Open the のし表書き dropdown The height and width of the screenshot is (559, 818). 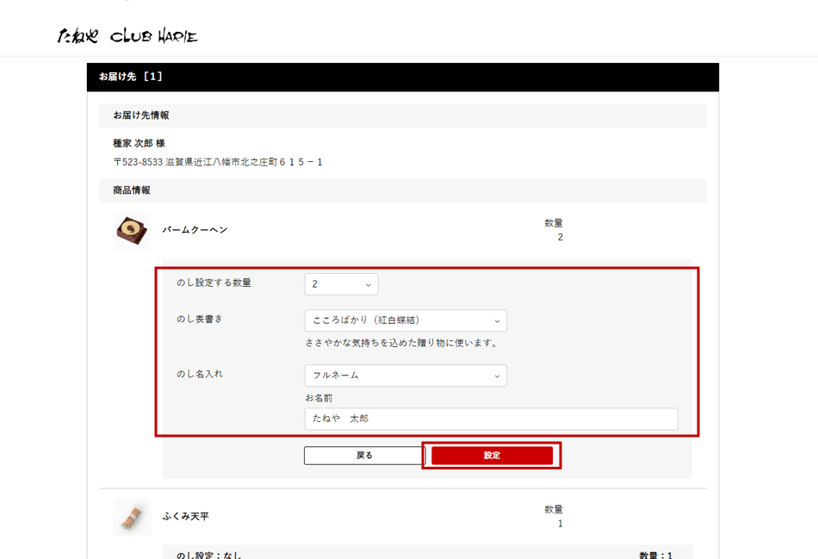point(406,320)
